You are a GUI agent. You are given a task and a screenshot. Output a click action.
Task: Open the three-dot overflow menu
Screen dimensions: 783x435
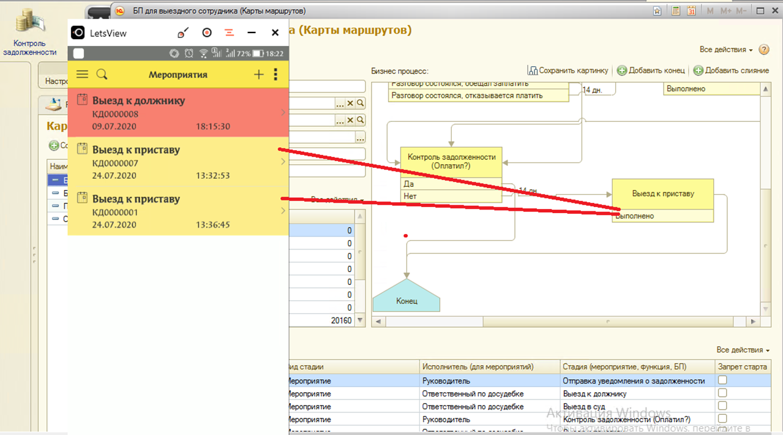(x=275, y=74)
